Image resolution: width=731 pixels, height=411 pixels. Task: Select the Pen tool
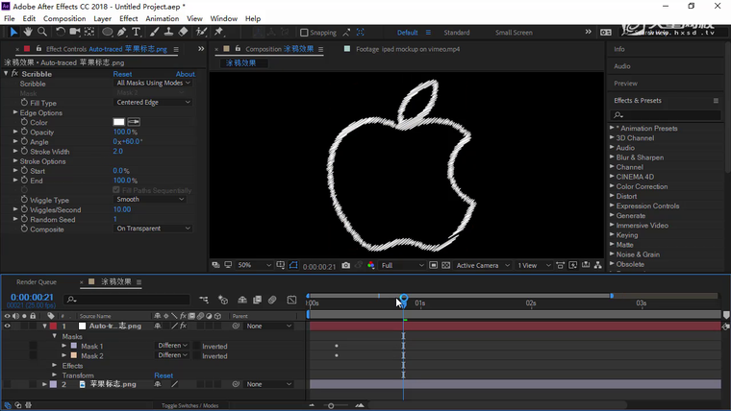pos(122,32)
